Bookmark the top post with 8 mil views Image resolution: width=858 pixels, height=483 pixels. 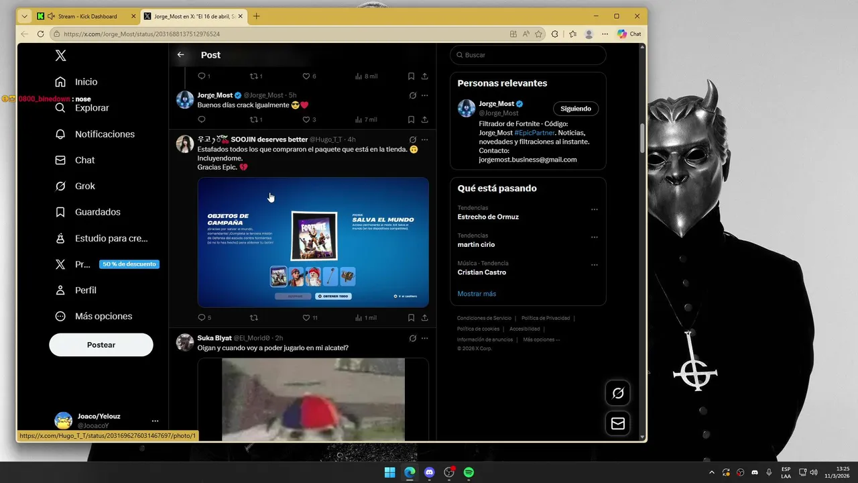[411, 76]
